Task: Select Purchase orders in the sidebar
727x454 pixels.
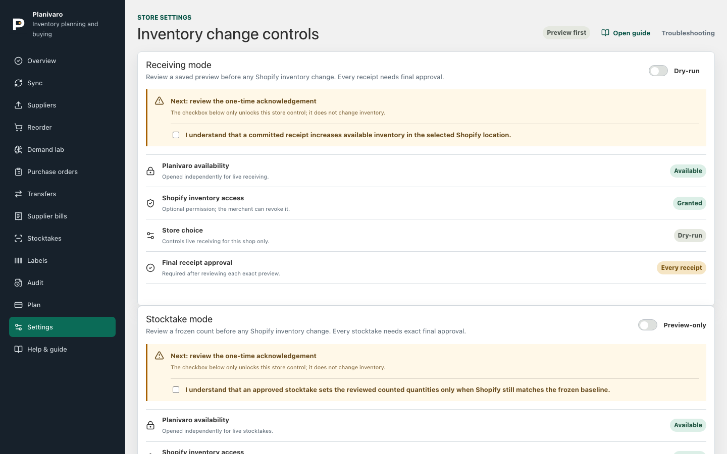Action: click(x=62, y=172)
